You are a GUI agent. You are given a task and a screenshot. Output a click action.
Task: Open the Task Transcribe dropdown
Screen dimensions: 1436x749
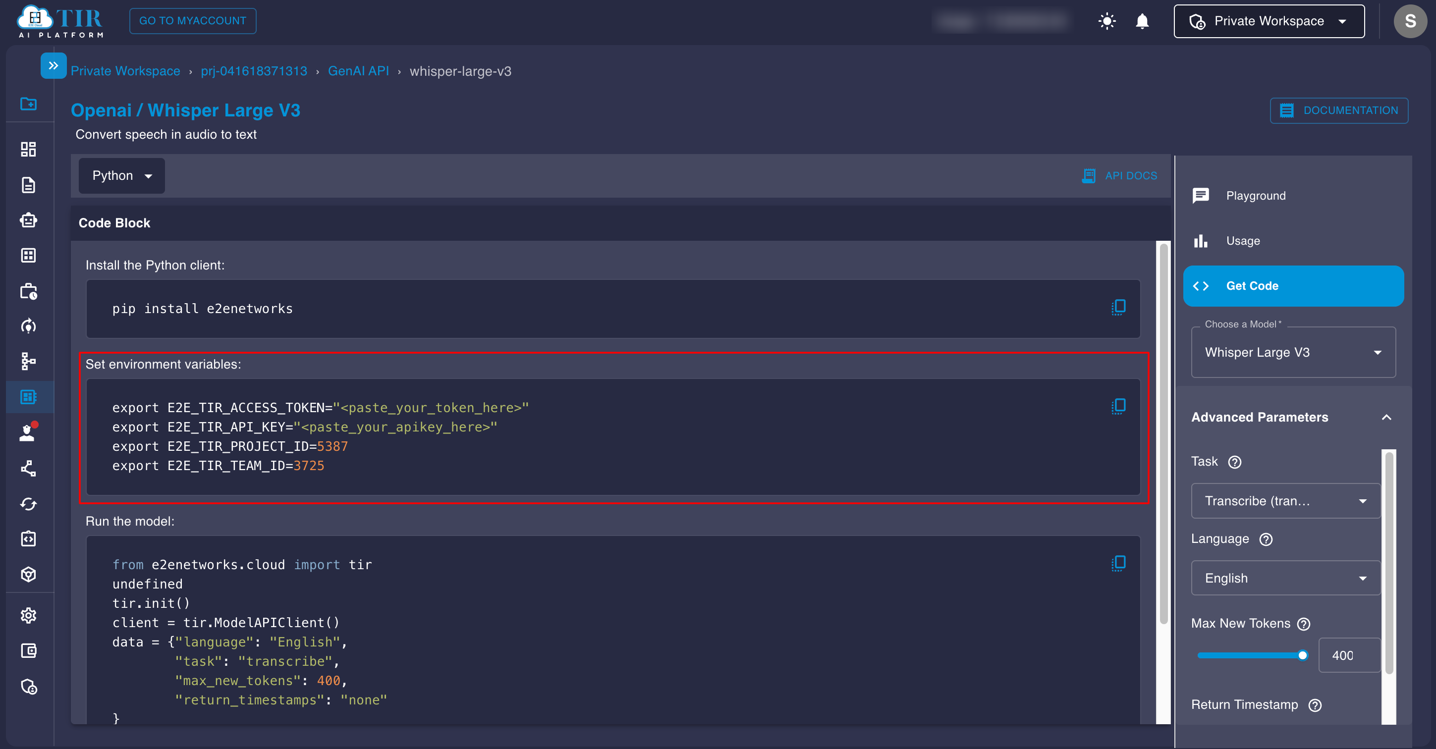(x=1285, y=501)
